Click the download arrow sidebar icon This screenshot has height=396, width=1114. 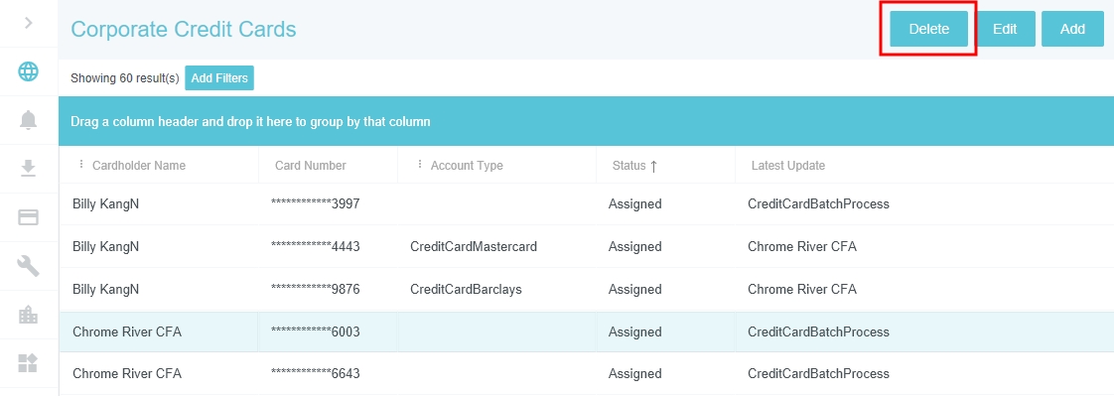tap(29, 168)
